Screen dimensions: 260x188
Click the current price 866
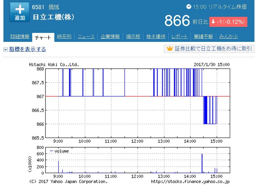(x=177, y=21)
